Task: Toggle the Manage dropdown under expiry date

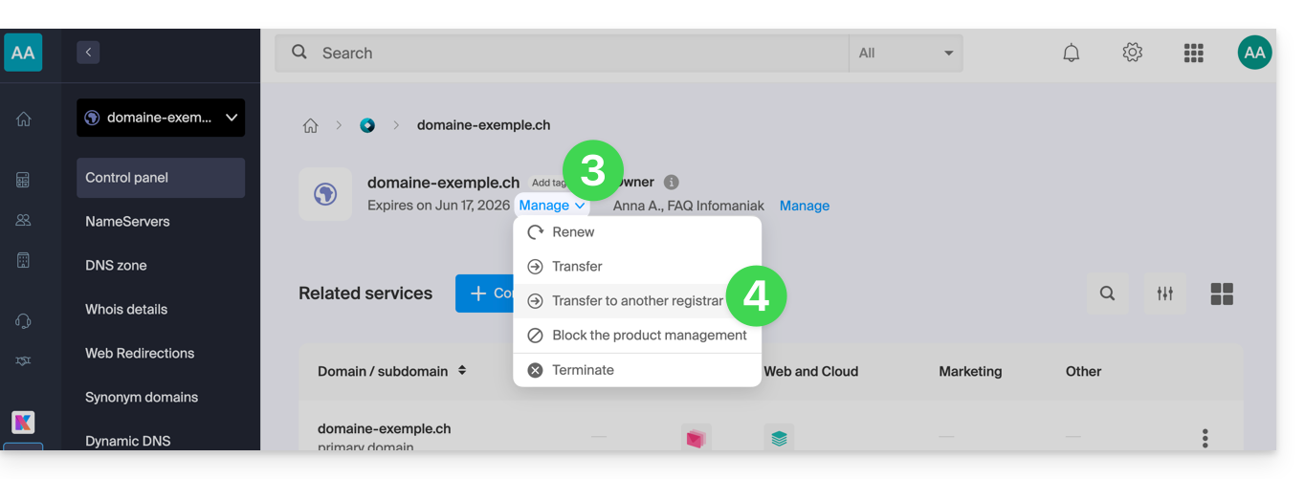Action: pos(552,206)
